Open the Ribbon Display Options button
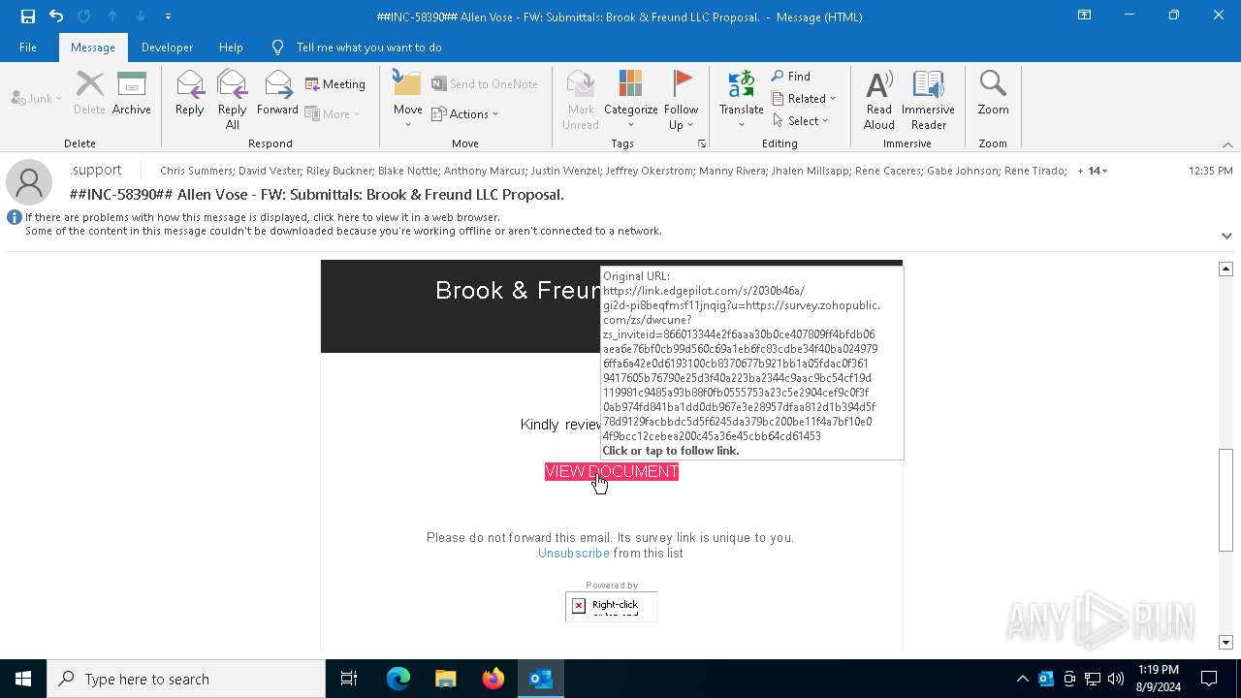 [1085, 16]
